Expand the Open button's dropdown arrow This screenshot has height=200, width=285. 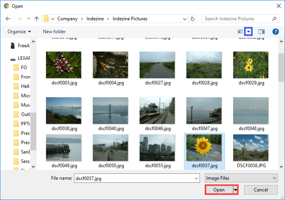pyautogui.click(x=235, y=190)
